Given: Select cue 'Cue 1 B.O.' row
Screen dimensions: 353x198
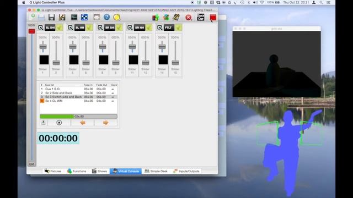Looking at the screenshot, I should click(78, 89).
